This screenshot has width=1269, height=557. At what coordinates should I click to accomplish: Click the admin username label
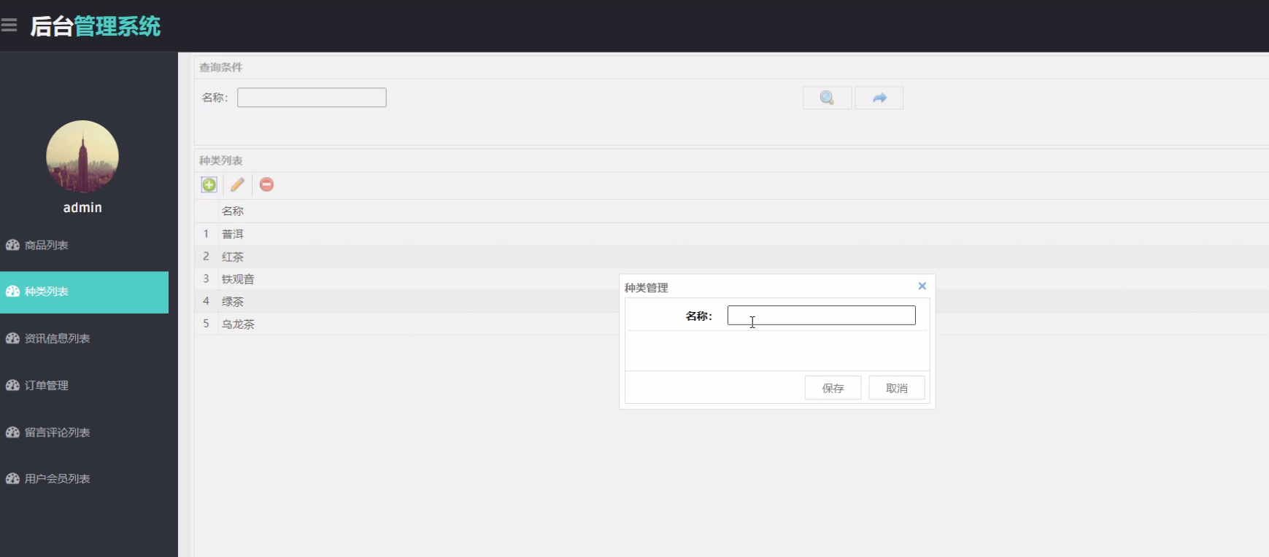(x=82, y=208)
